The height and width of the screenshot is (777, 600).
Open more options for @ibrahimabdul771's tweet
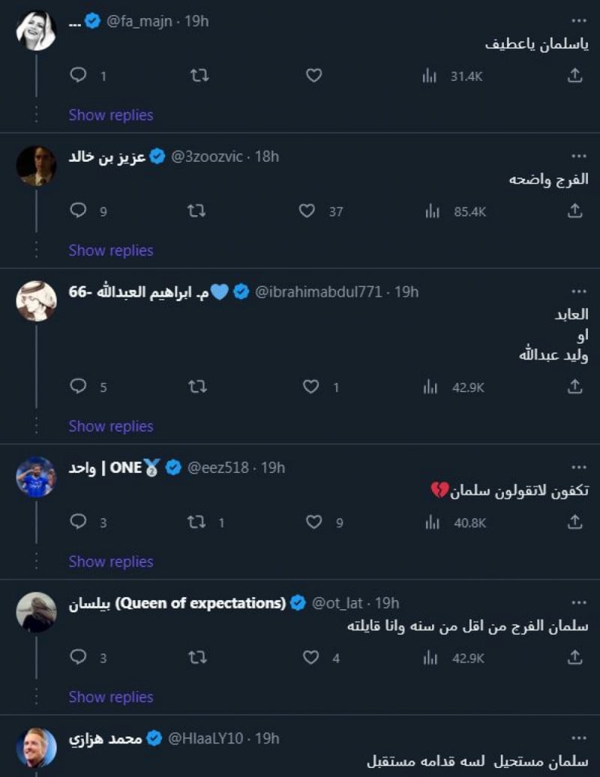tap(578, 291)
